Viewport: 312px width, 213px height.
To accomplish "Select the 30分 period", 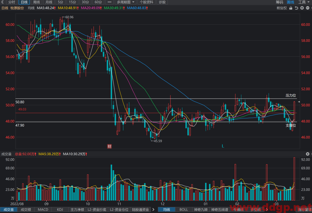I will (x=85, y=2).
